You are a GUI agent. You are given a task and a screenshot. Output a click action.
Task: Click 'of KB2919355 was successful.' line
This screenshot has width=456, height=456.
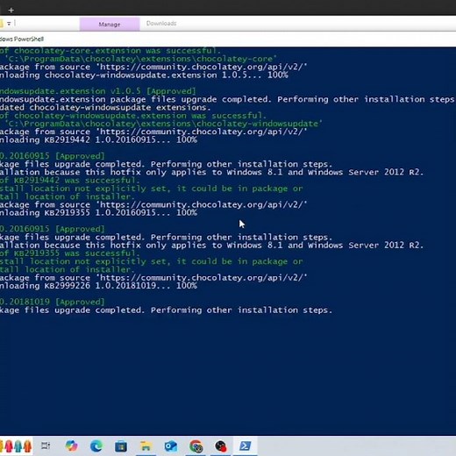[69, 253]
